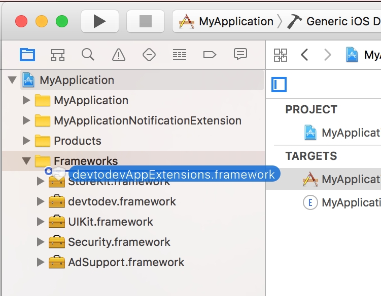
Task: Select devtodev.framework in the navigator
Action: coord(122,201)
